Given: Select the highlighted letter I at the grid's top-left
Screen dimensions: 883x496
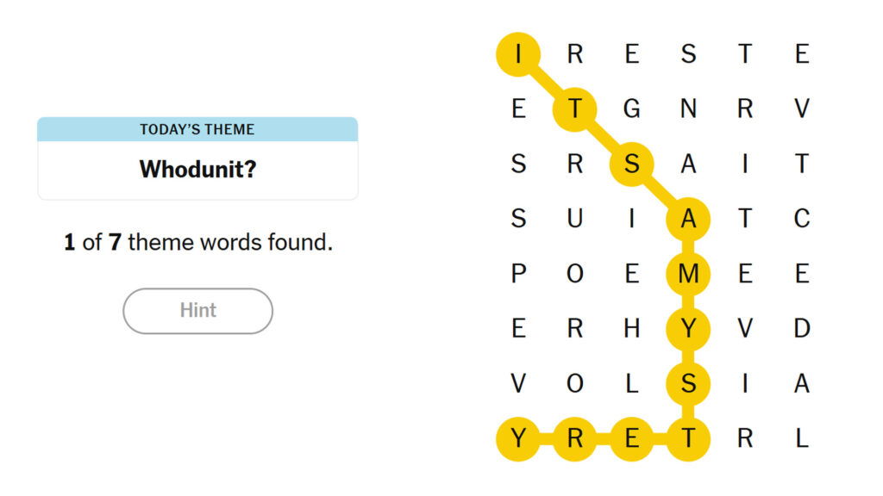Looking at the screenshot, I should [517, 53].
